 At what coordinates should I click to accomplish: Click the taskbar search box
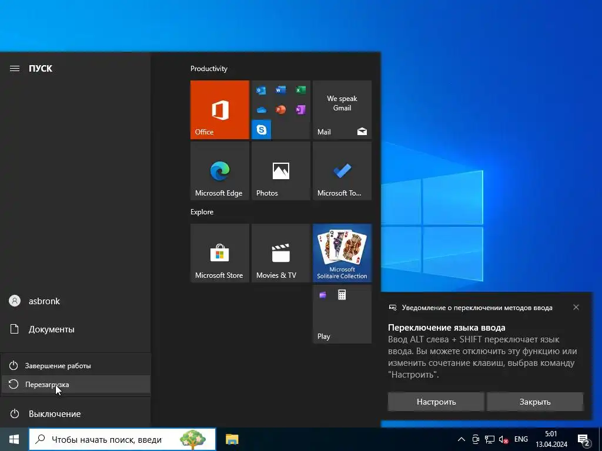click(x=122, y=439)
